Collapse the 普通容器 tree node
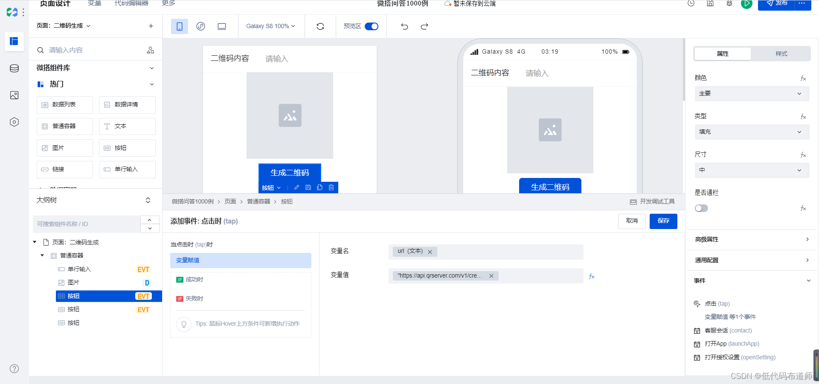This screenshot has height=384, width=819. [x=42, y=255]
